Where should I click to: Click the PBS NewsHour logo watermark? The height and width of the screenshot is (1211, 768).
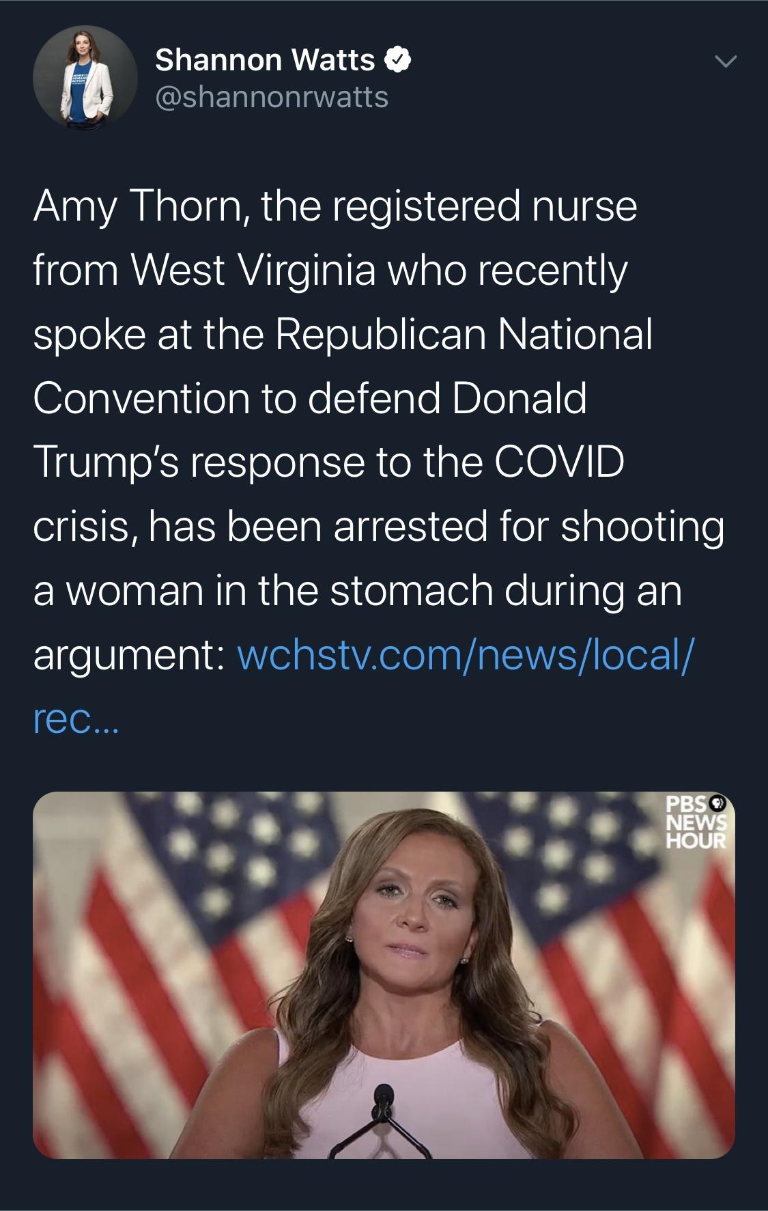[x=697, y=822]
